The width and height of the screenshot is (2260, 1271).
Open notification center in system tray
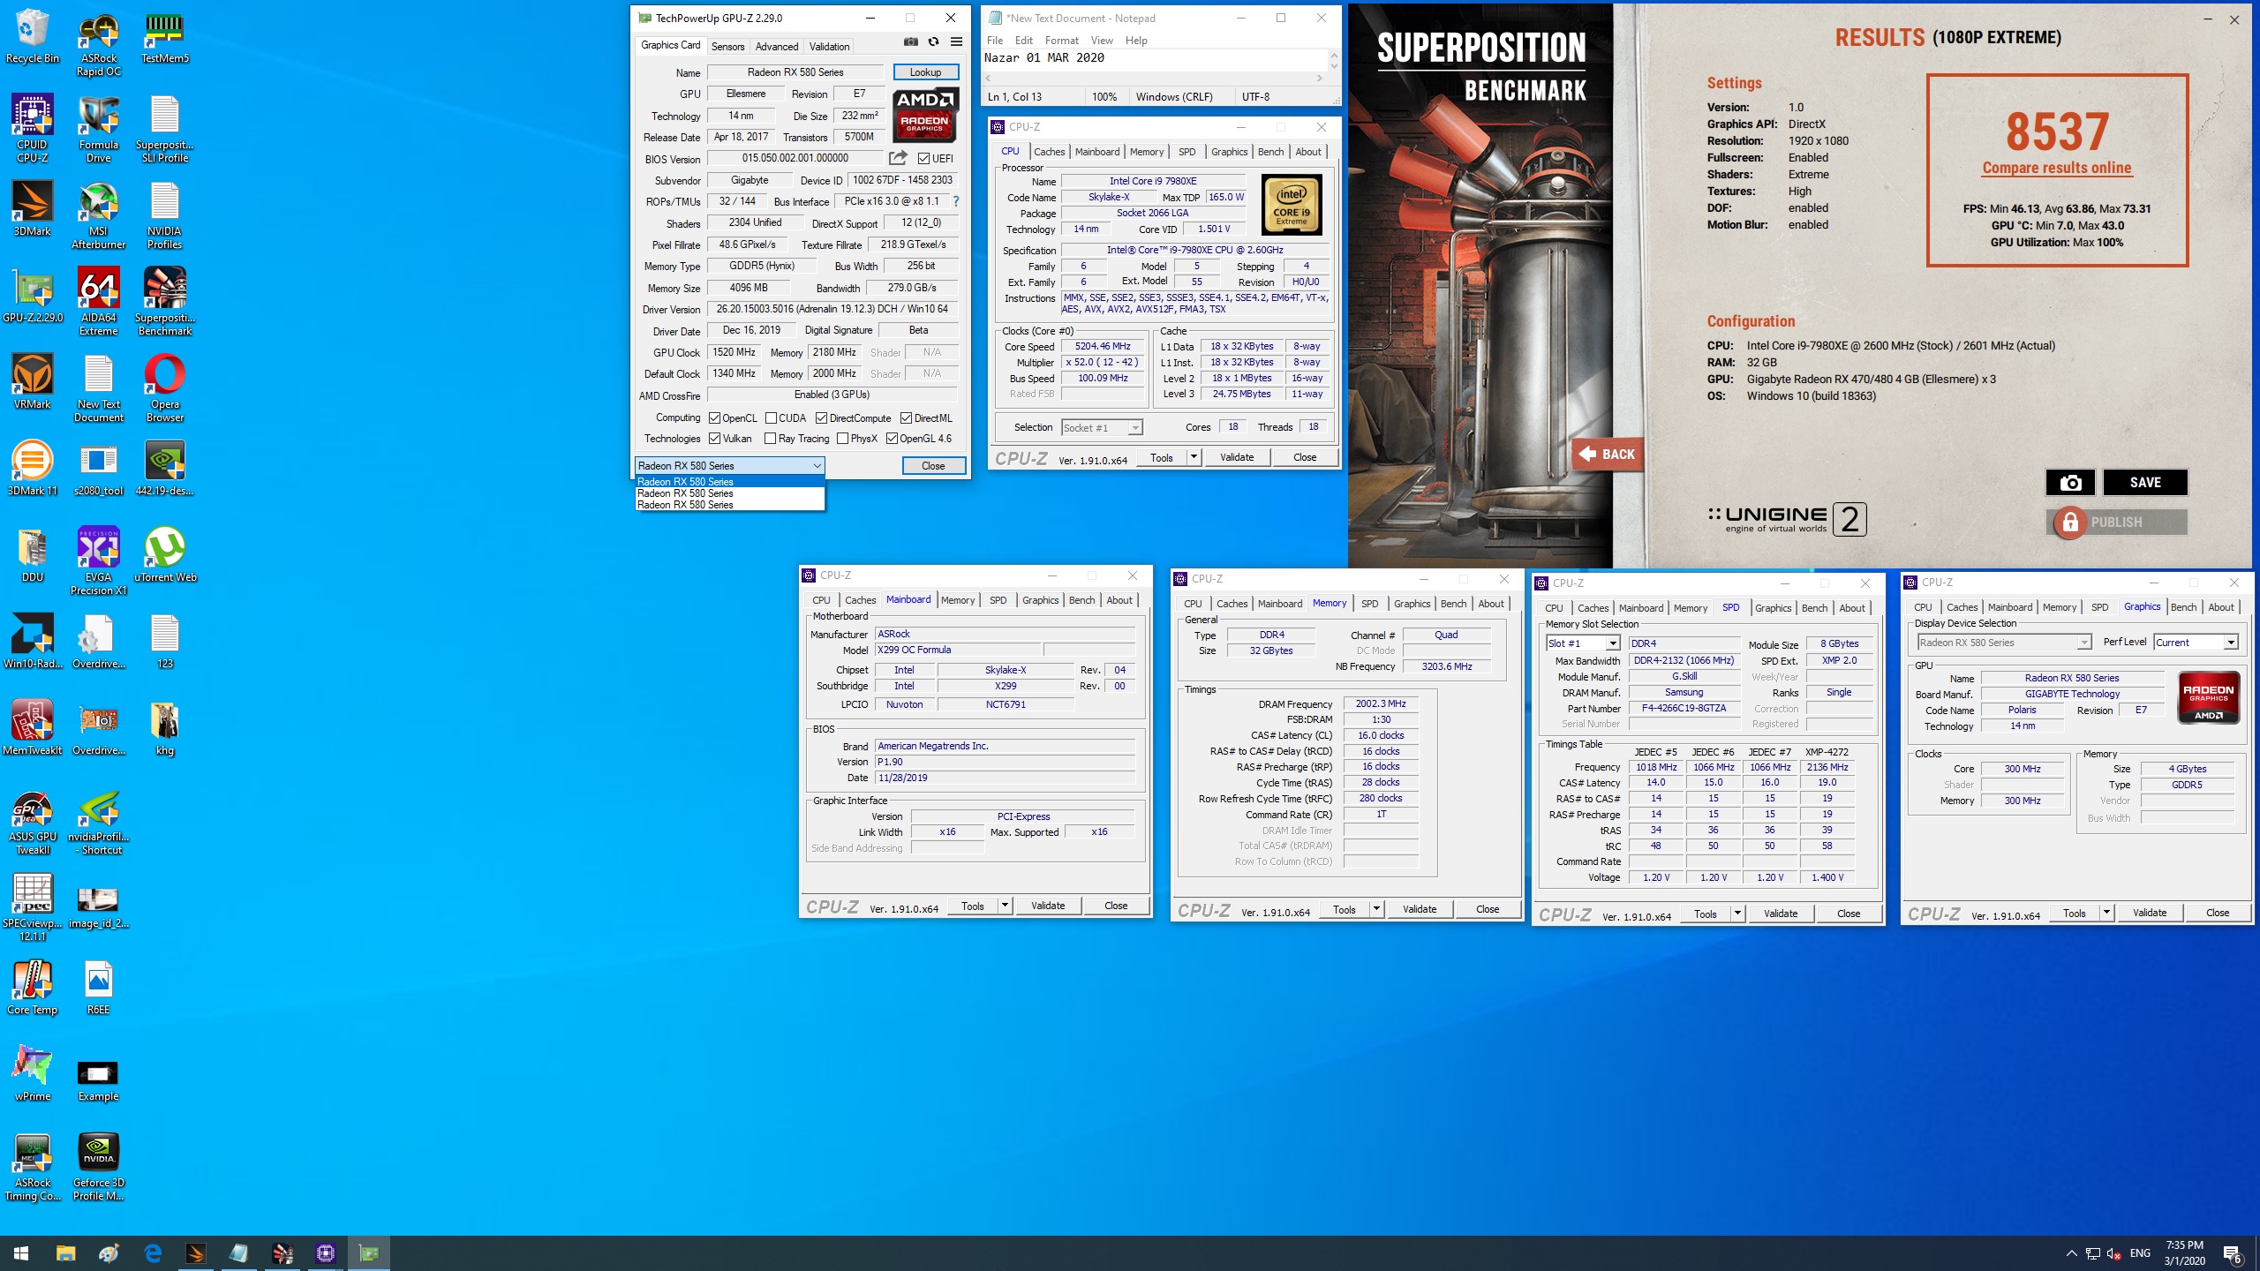(x=2234, y=1253)
